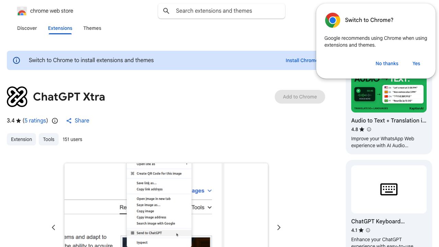The width and height of the screenshot is (439, 247).
Task: Click the Install Chrome link
Action: tap(301, 60)
